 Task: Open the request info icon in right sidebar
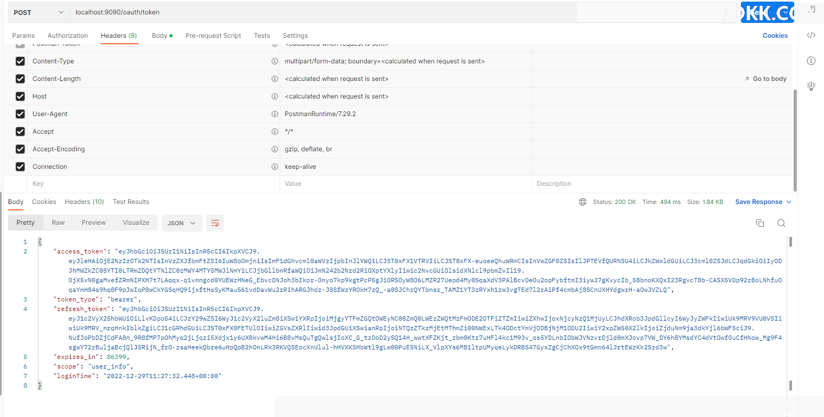[x=811, y=61]
